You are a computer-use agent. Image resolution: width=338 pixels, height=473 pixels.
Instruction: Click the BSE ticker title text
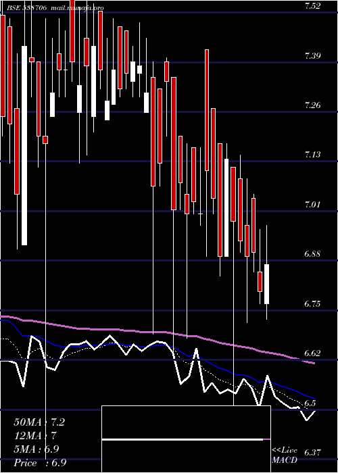click(55, 8)
